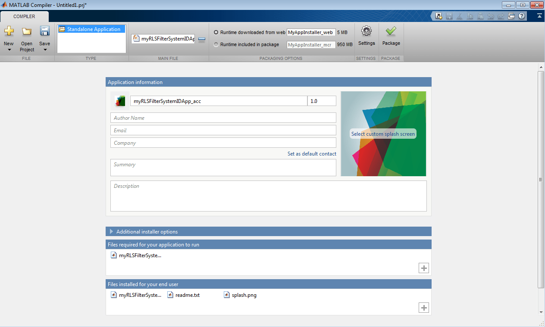Select Standalone Application type
545x327 pixels.
pyautogui.click(x=91, y=29)
